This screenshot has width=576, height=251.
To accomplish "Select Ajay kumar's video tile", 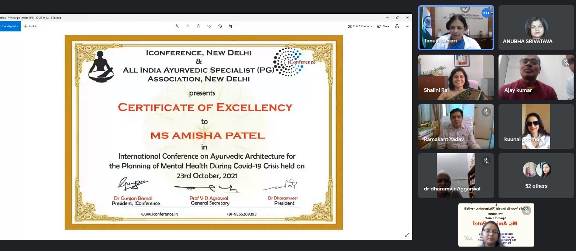I will [x=536, y=77].
